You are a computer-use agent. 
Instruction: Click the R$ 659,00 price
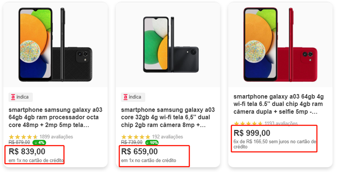coord(140,151)
